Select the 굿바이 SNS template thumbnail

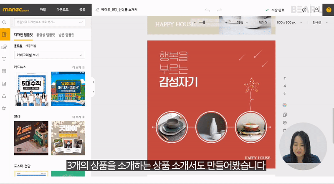[x=68, y=138]
